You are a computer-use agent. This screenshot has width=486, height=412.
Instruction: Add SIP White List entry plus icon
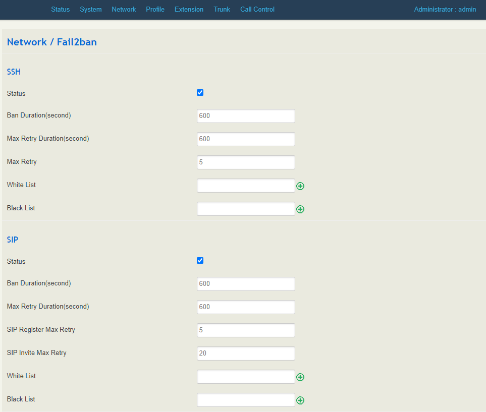click(x=300, y=377)
